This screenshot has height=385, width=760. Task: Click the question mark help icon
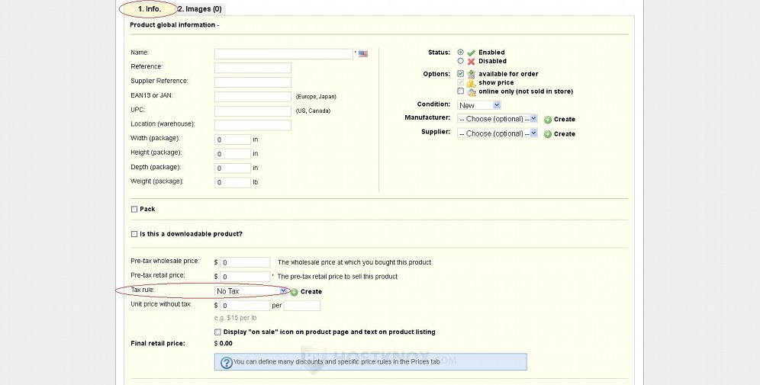tap(227, 362)
